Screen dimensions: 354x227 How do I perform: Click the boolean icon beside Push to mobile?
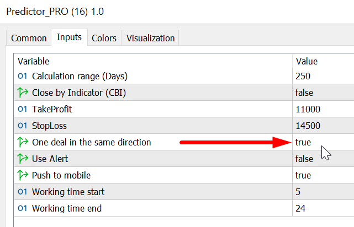coord(23,175)
